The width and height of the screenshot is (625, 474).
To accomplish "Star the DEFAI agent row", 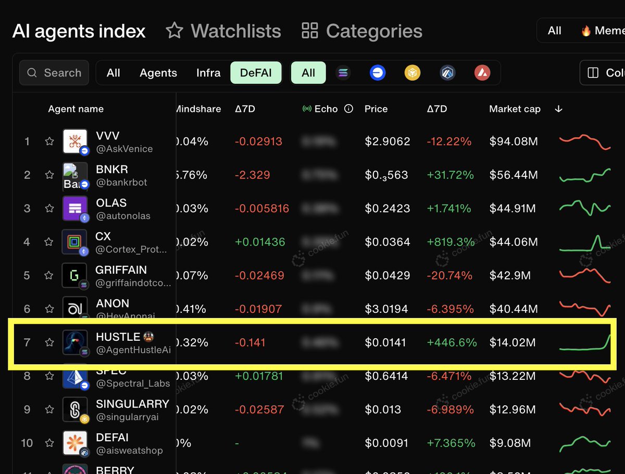I will [49, 443].
